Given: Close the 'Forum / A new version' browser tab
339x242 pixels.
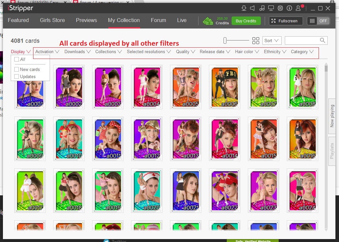Looking at the screenshot, I should (x=128, y=2).
